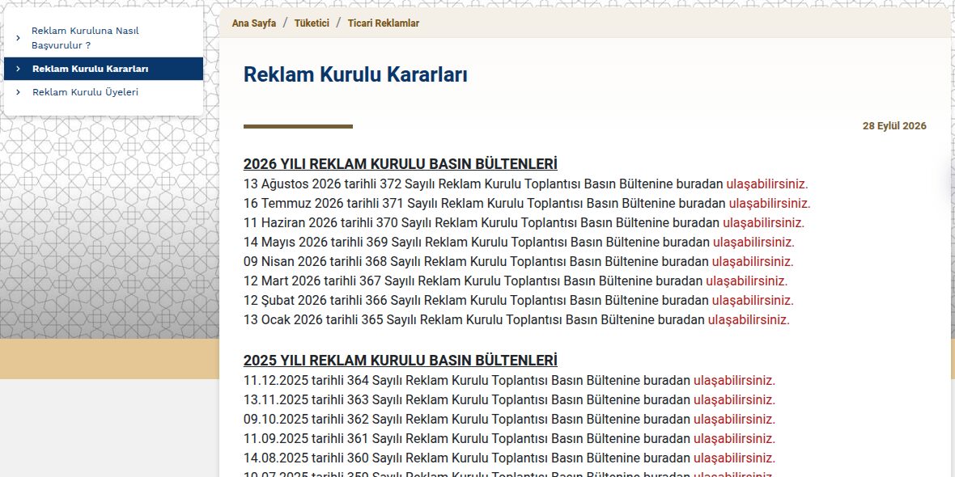Click text '11.12.2025 tarihli 364 Sayılı'
This screenshot has height=477, width=955.
click(x=323, y=381)
